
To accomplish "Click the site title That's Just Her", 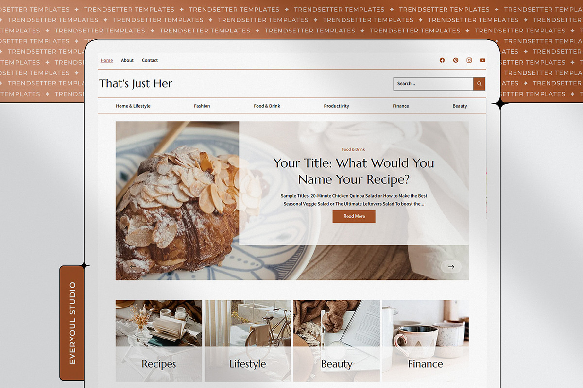I will 136,83.
